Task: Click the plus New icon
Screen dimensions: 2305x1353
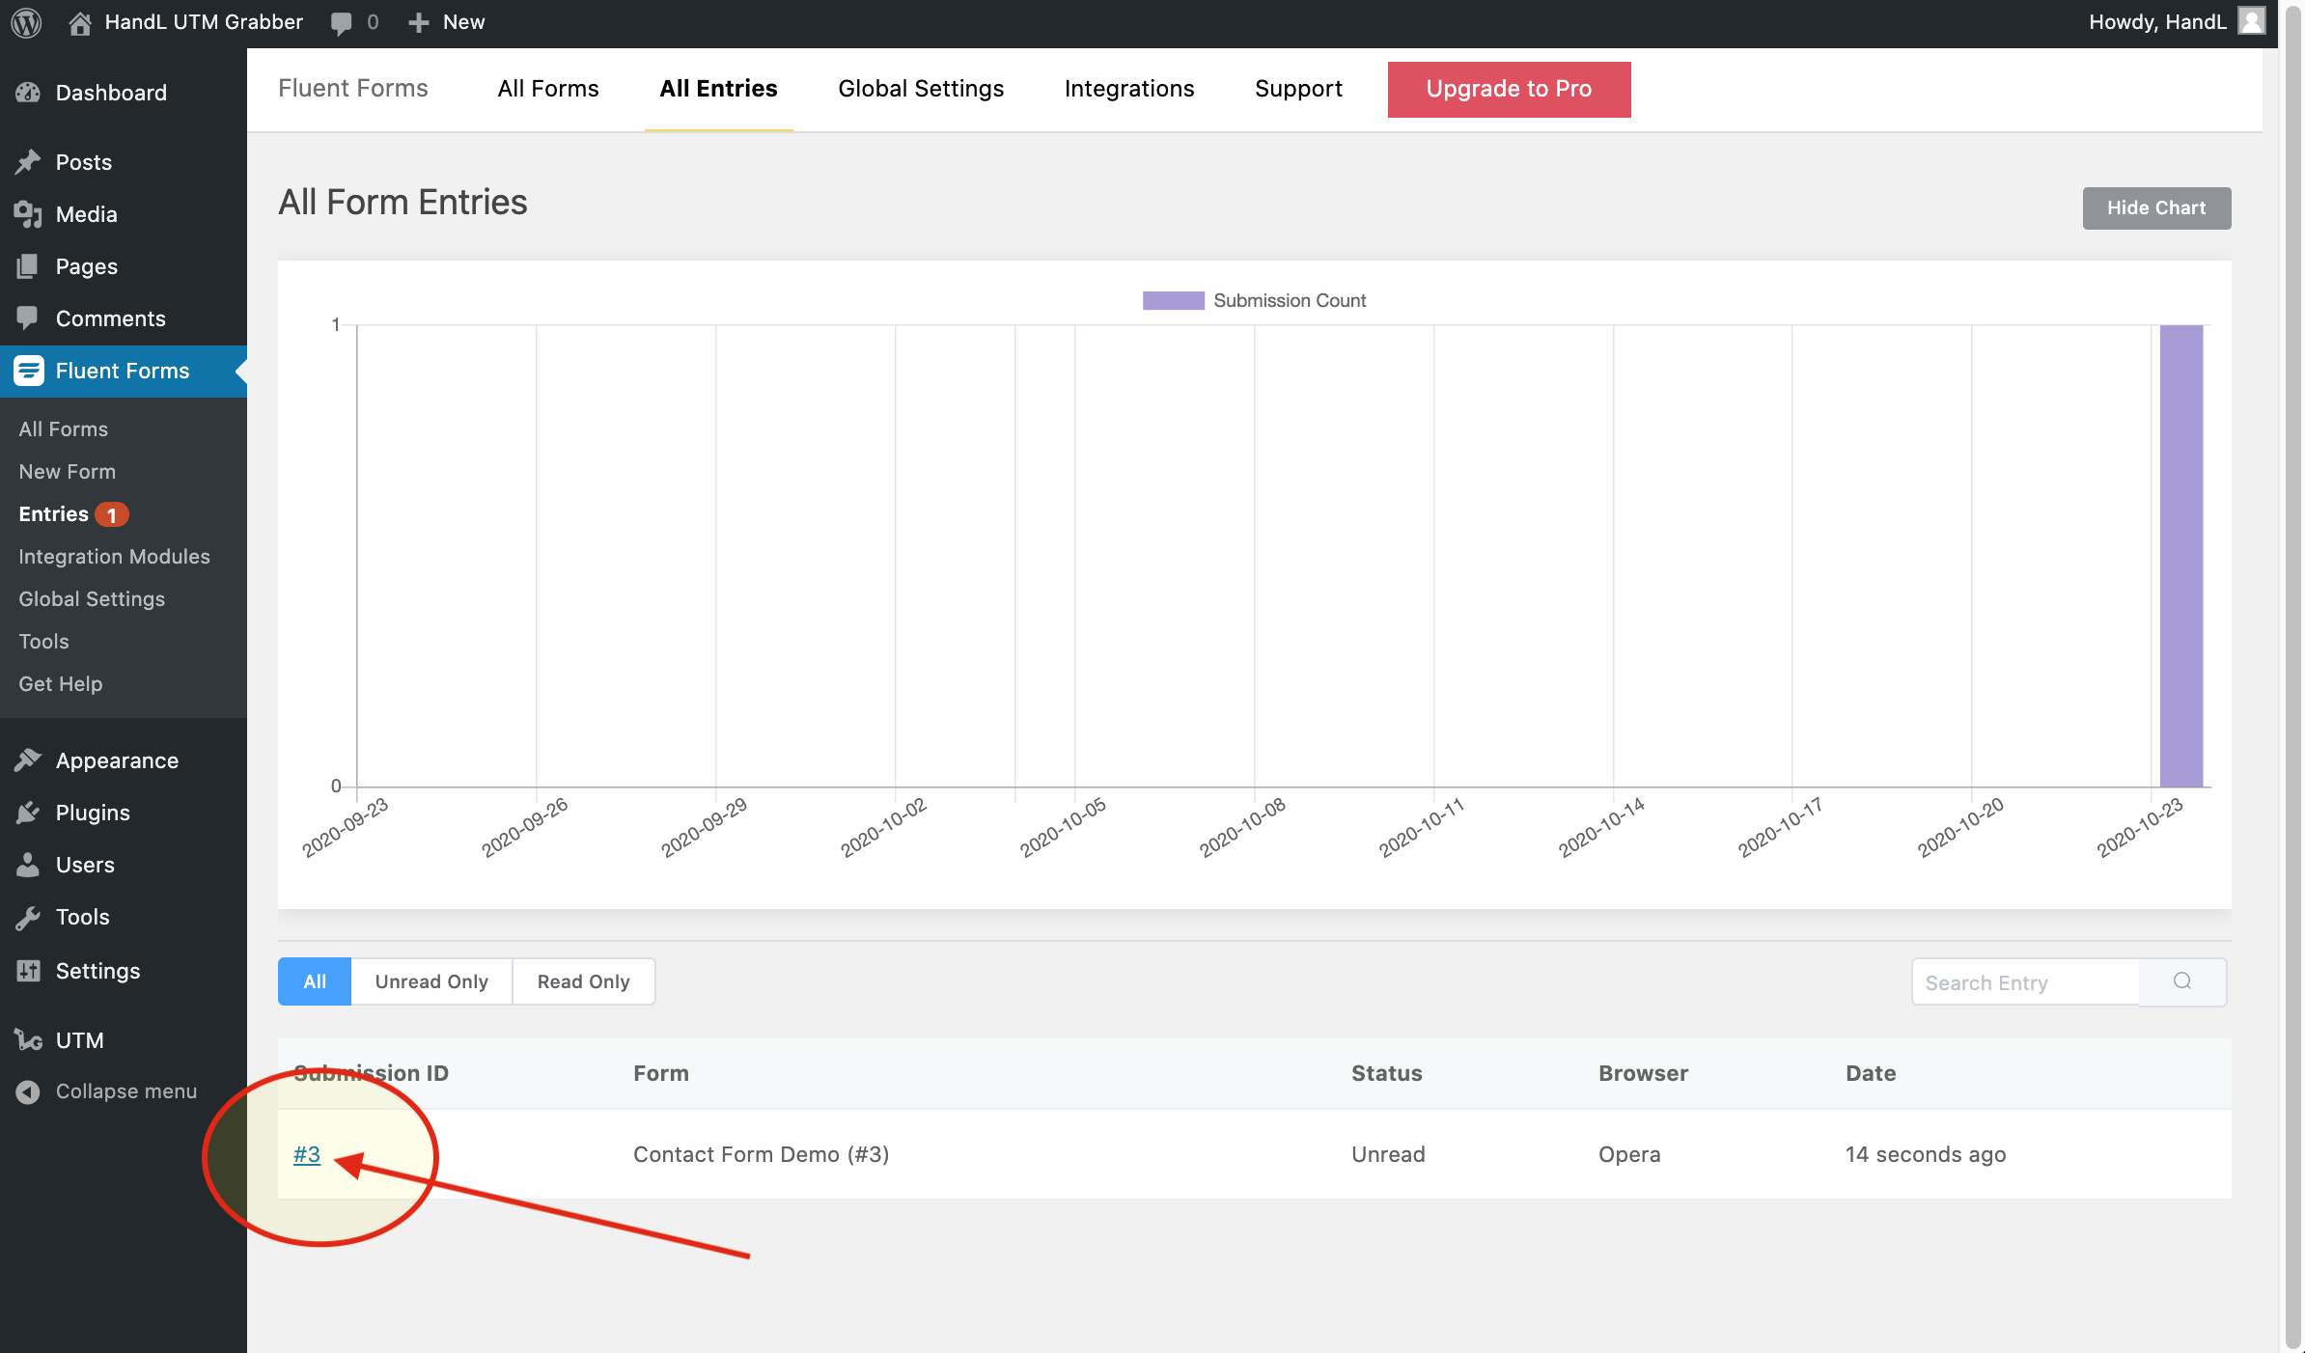Action: [418, 22]
